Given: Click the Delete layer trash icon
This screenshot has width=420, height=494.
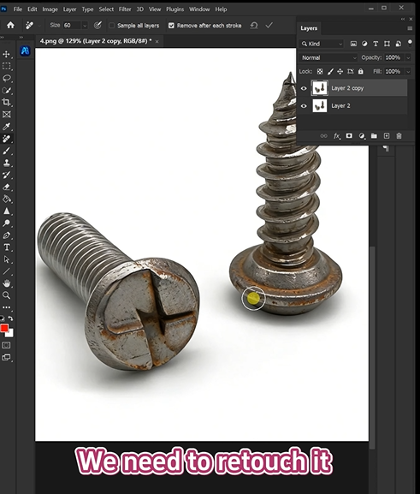Looking at the screenshot, I should [399, 136].
